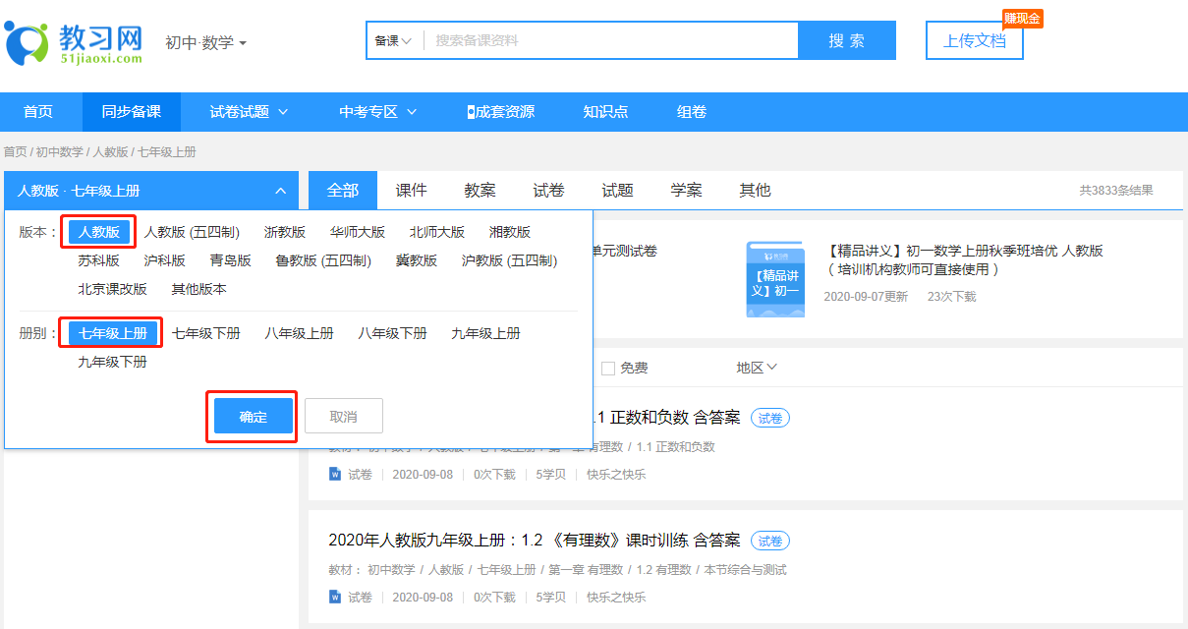Toggle the 免费 checkbox

click(608, 368)
